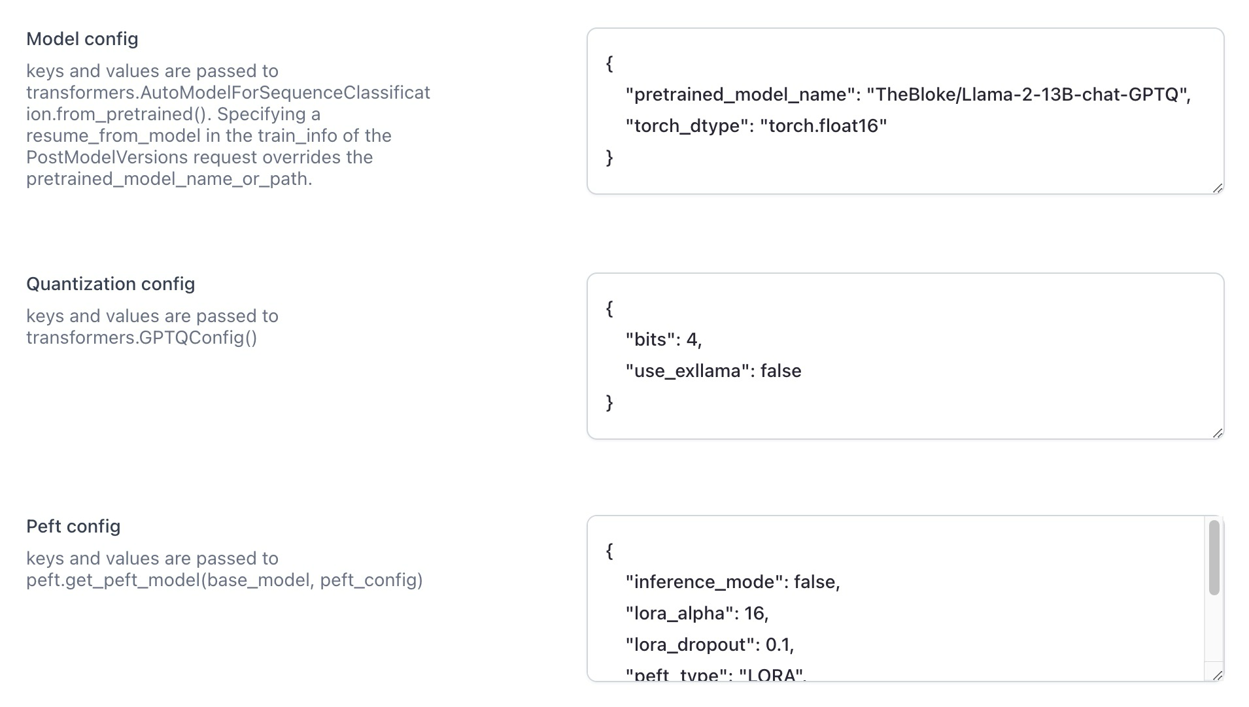Image resolution: width=1249 pixels, height=707 pixels.
Task: Place cursor on the "pretrained_model_name" line
Action: 908,95
